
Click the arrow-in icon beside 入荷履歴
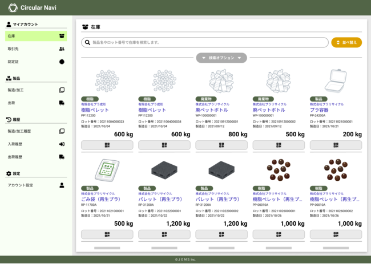coord(62,144)
